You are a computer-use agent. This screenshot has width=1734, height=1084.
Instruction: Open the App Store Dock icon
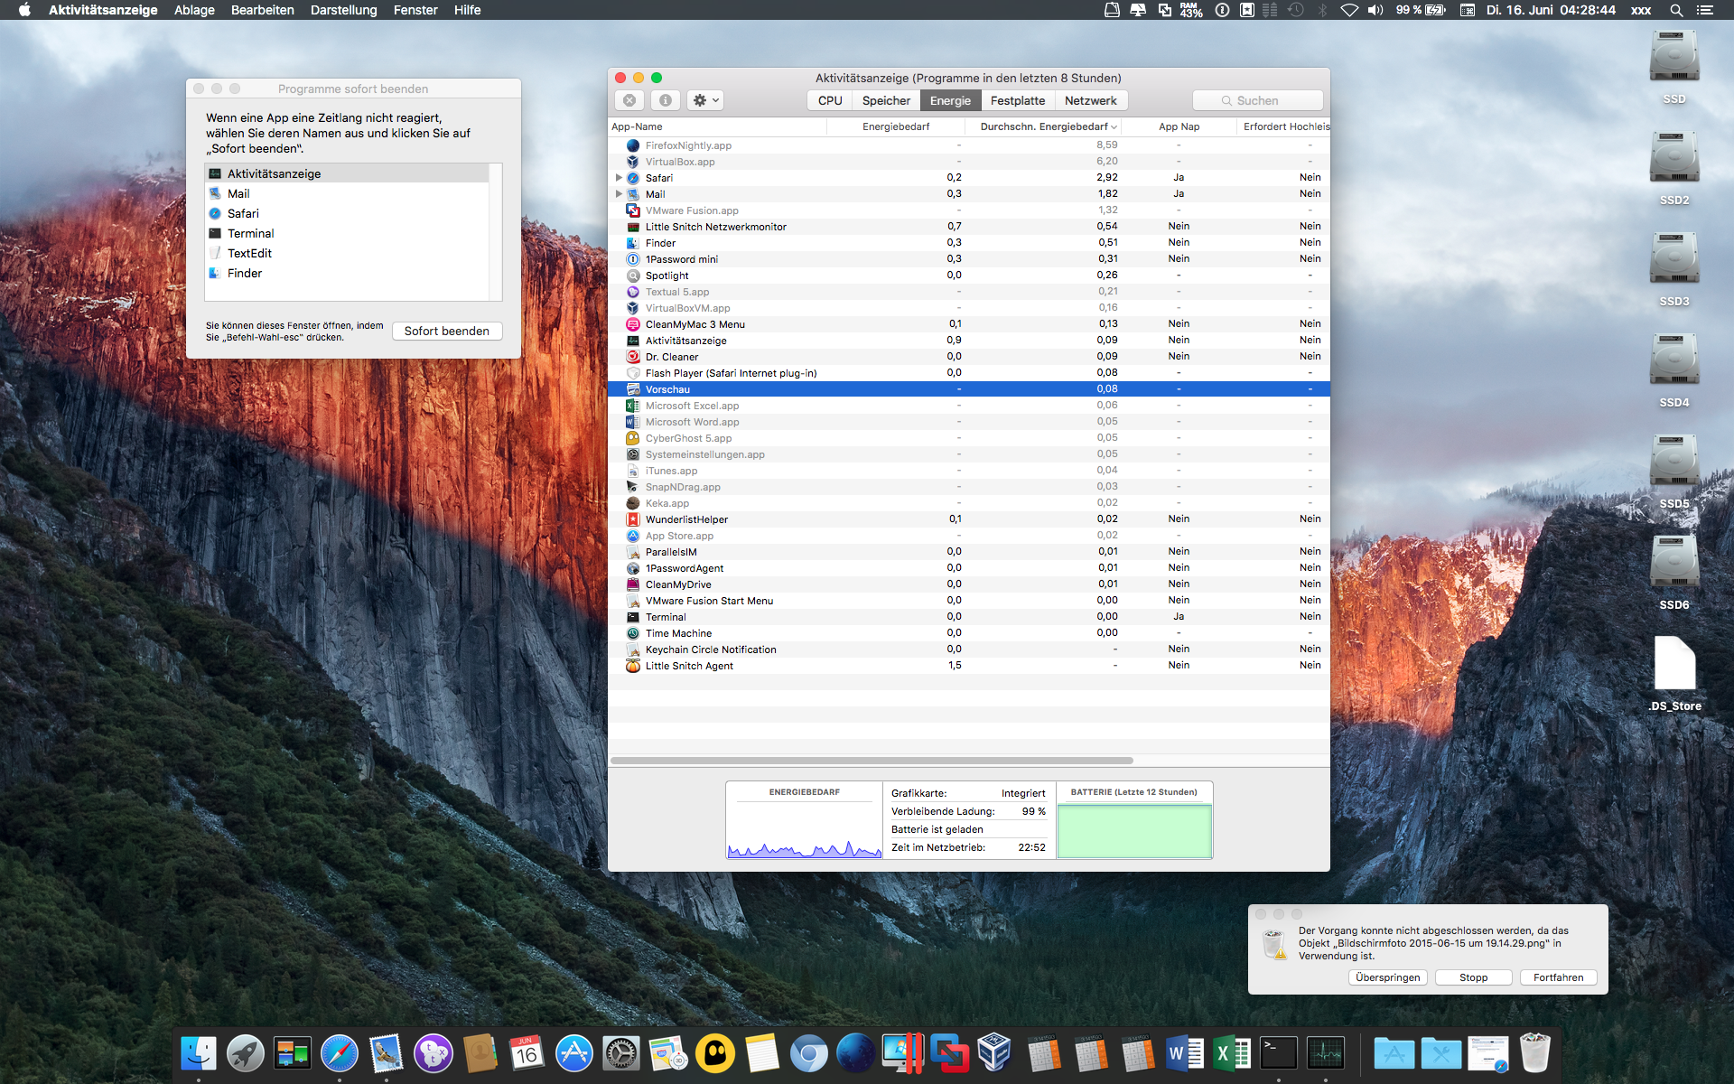574,1053
